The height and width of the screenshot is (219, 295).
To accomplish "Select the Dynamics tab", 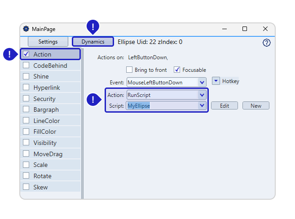I will (93, 42).
